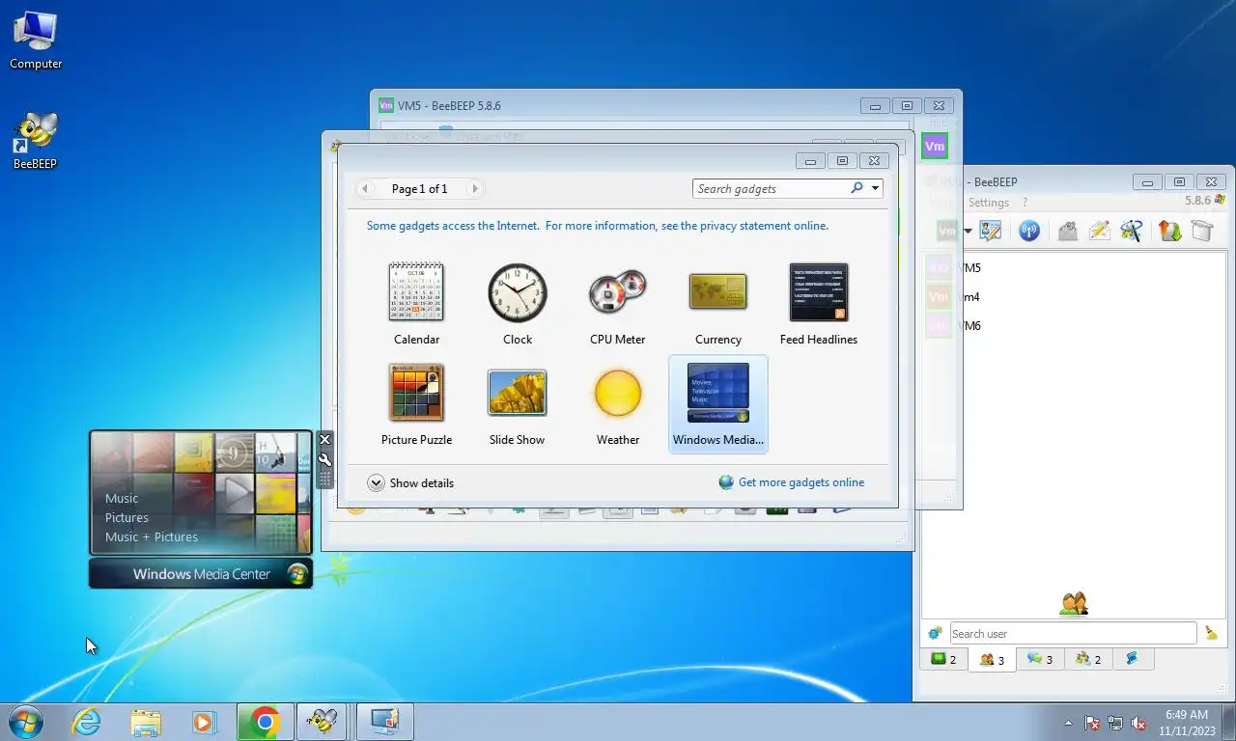Viewport: 1236px width, 741px height.
Task: Click the Search gadgets input field
Action: click(x=770, y=188)
